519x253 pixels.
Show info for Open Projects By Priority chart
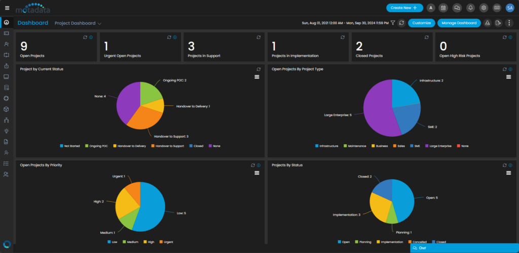point(259,165)
